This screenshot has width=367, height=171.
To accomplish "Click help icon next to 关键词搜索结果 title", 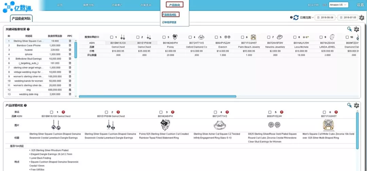I will (x=28, y=29).
